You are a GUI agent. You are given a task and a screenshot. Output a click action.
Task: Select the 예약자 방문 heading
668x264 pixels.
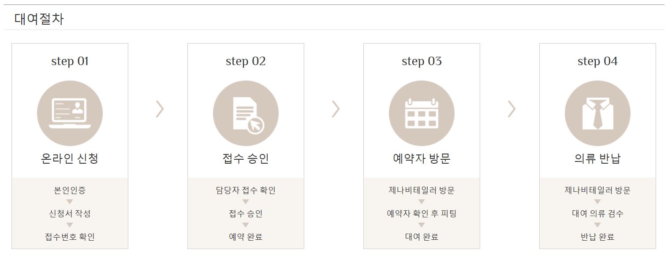pos(422,158)
